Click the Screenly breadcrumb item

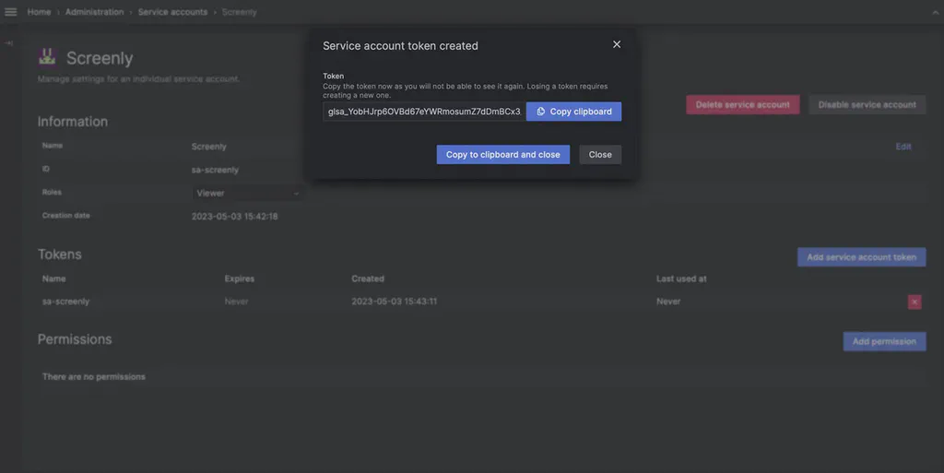click(239, 12)
